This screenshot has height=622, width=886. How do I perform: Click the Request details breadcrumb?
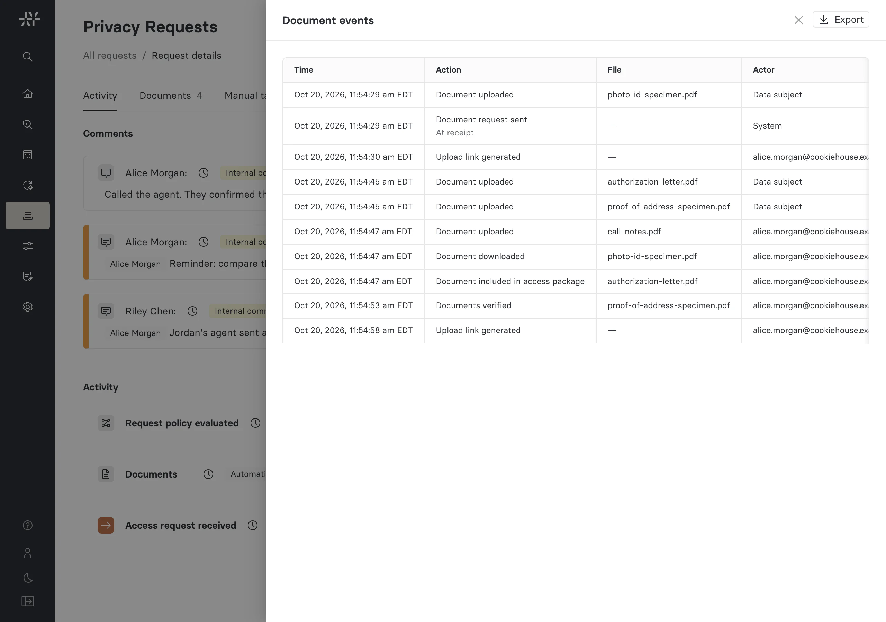[187, 56]
